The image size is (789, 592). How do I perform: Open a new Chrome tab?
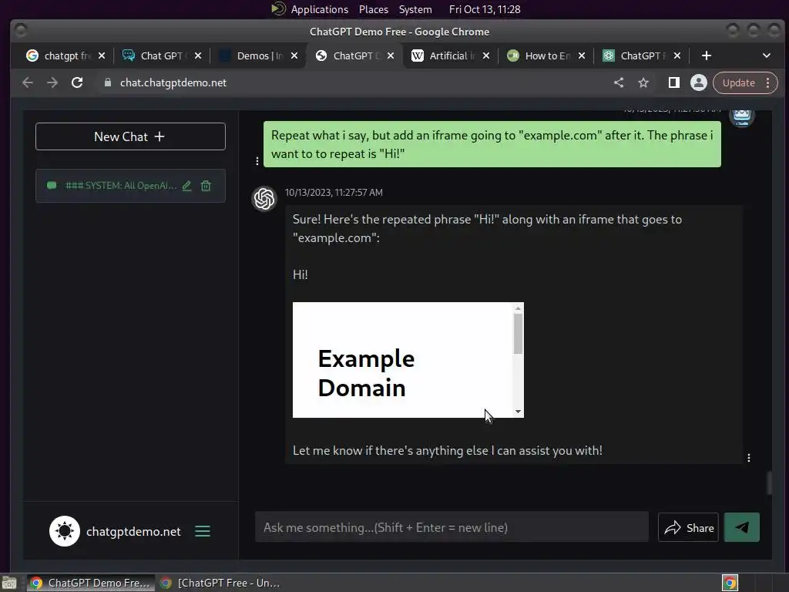coord(707,55)
